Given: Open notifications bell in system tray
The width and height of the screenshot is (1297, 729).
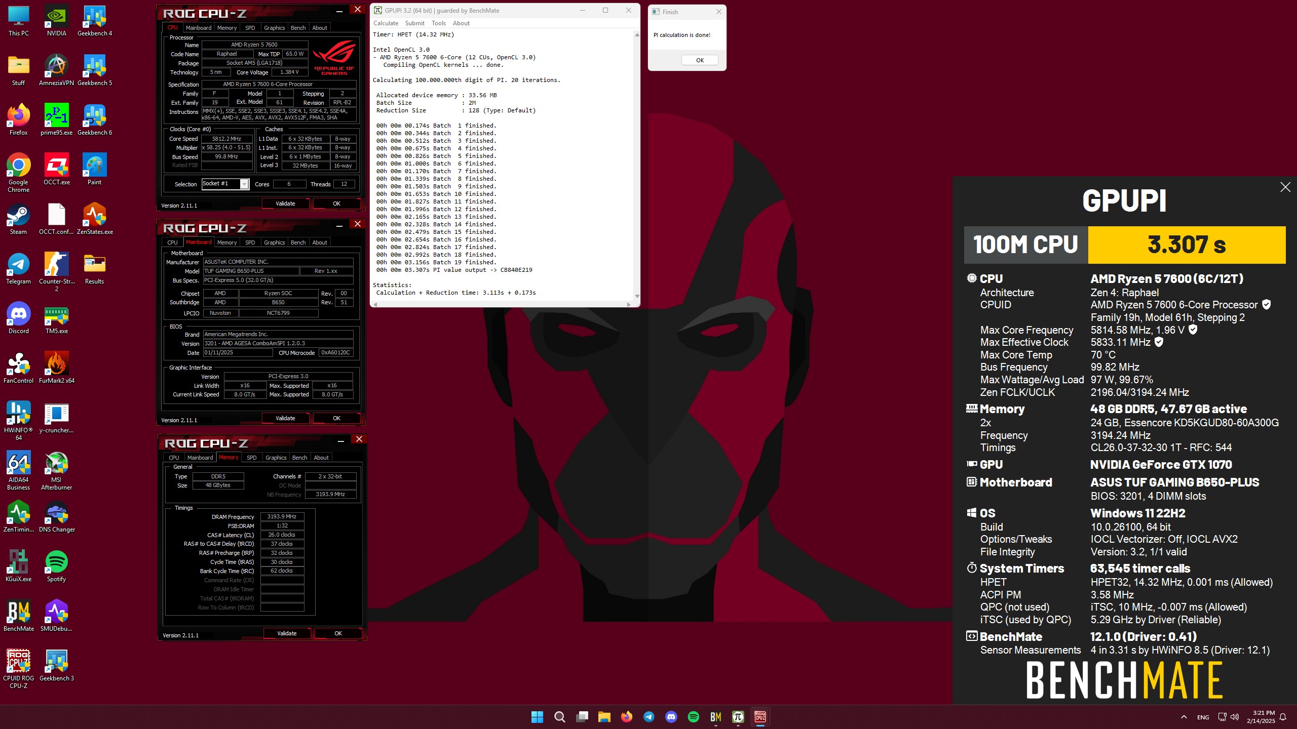Looking at the screenshot, I should coord(1283,717).
